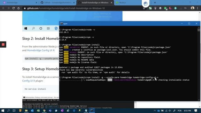Image resolution: width=201 pixels, height=113 pixels.
Task: Open Internet Explorer from the taskbar
Action: click(x=68, y=110)
